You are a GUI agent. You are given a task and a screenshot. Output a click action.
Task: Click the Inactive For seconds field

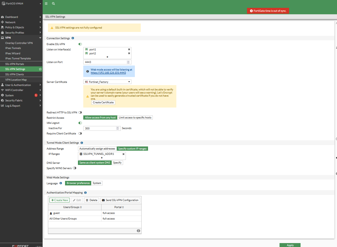click(102, 128)
